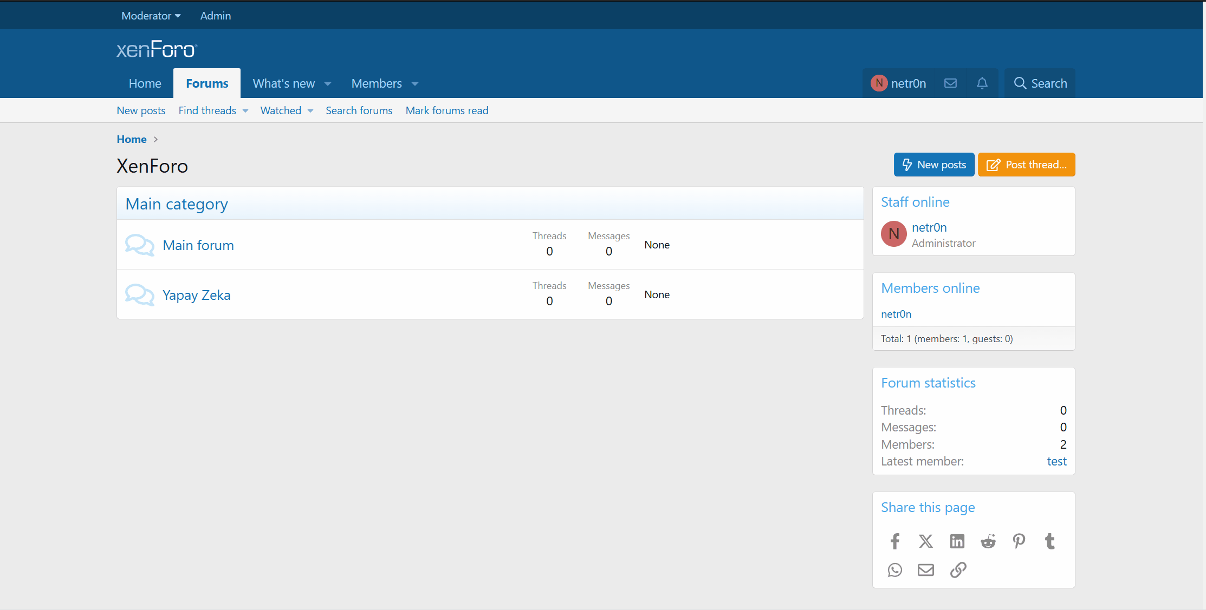Share page on Reddit
Viewport: 1206px width, 610px height.
[988, 541]
